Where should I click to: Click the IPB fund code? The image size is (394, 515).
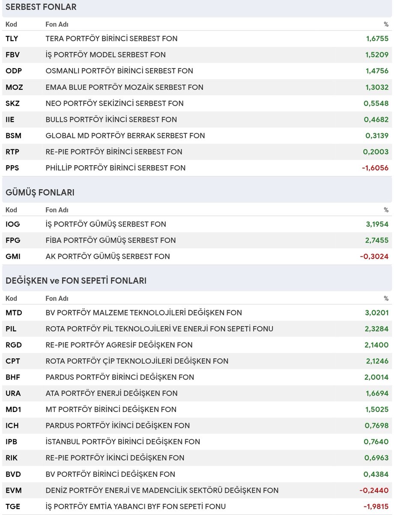click(12, 442)
